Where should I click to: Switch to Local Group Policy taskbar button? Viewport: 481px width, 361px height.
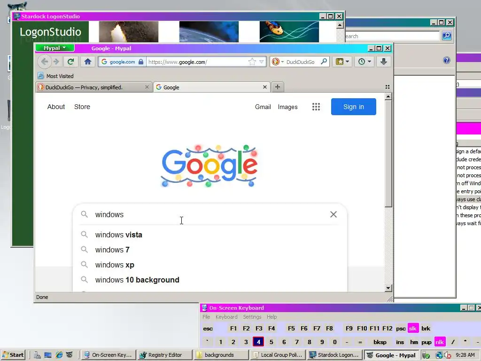pos(278,355)
